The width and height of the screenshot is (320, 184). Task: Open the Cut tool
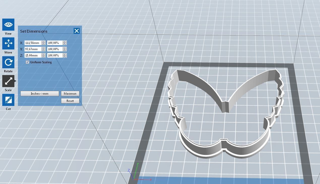[x=8, y=100]
